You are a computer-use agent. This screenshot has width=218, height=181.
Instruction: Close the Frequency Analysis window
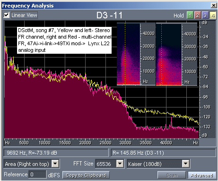click(x=214, y=6)
